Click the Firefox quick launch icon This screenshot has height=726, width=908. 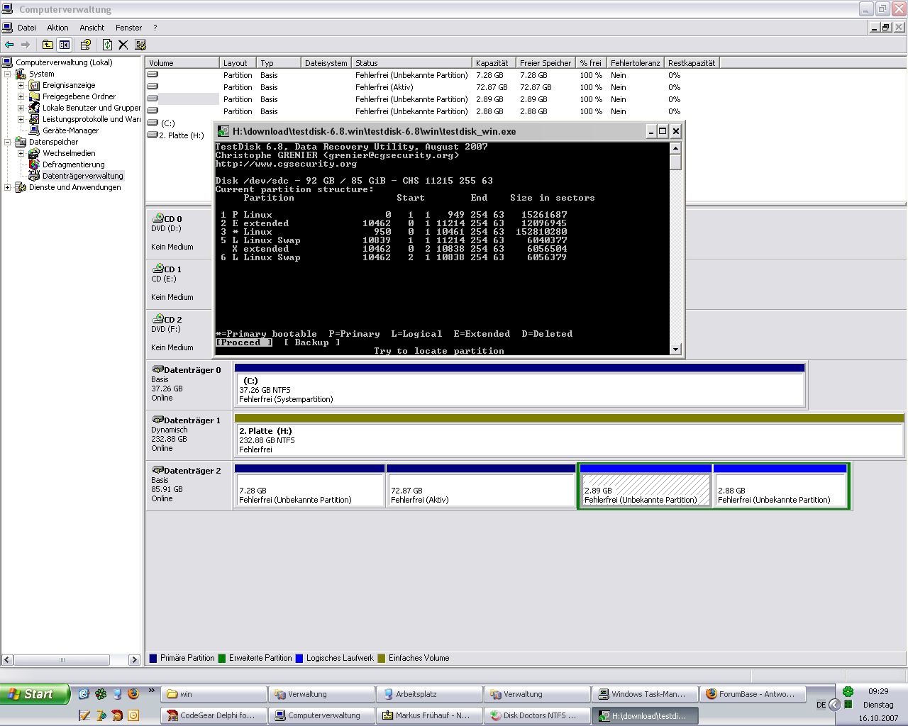(x=133, y=694)
